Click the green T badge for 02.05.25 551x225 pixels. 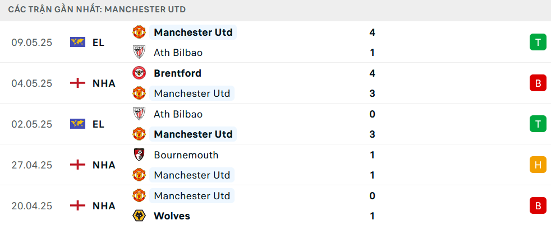pyautogui.click(x=538, y=124)
